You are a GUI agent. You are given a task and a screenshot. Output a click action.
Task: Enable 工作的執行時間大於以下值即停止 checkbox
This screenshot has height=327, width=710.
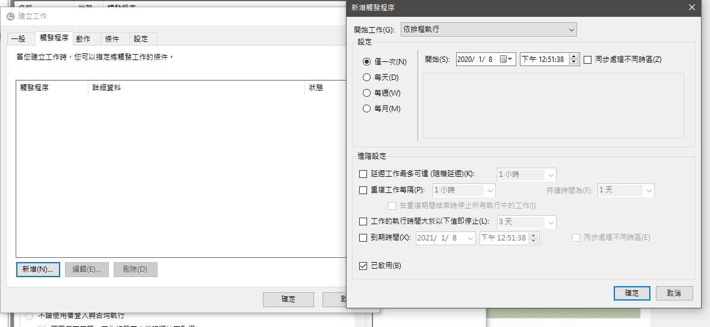[x=363, y=222]
